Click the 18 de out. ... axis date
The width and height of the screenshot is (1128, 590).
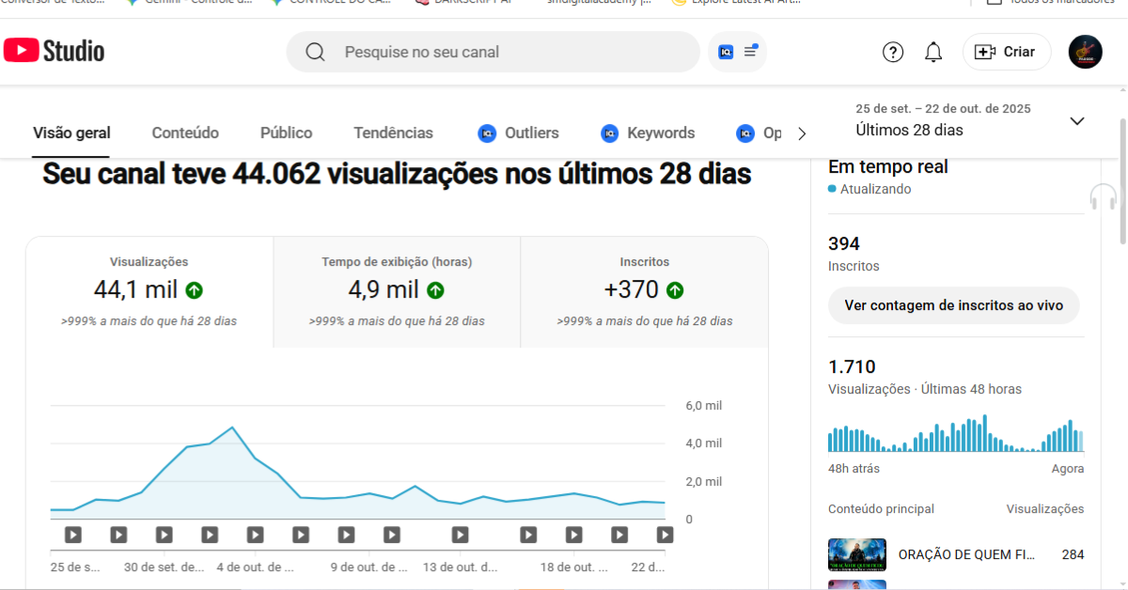574,567
